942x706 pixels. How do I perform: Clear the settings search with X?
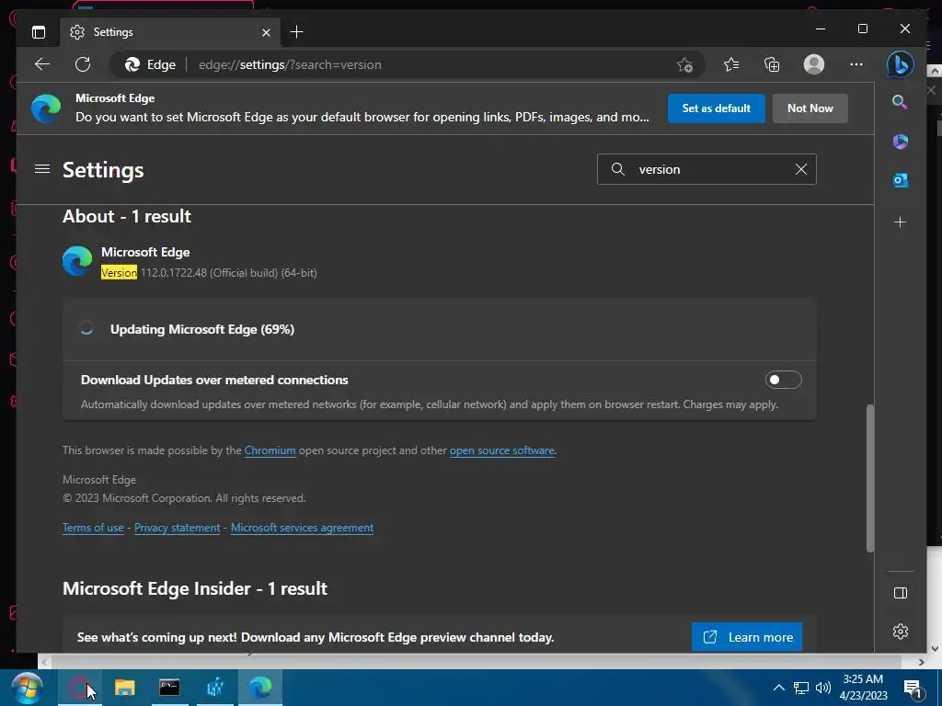tap(801, 169)
